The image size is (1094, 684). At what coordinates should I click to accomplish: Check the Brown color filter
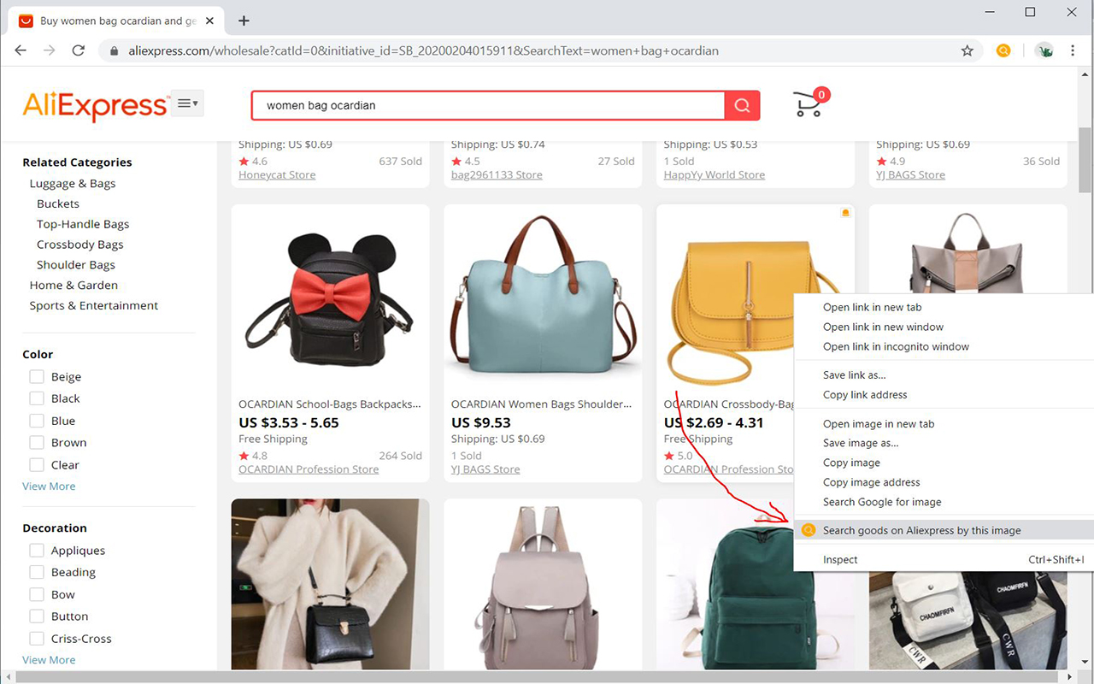37,443
